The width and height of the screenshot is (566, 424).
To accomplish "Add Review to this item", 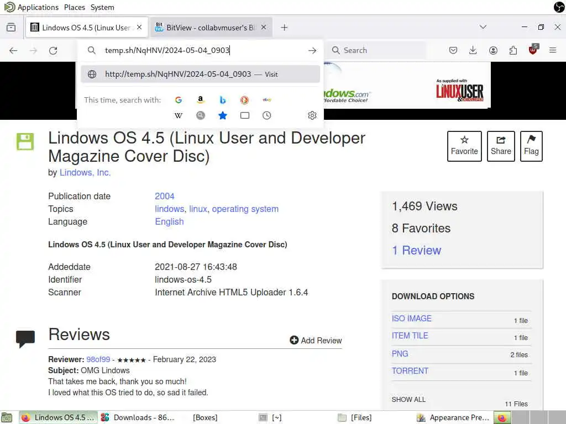I will (316, 340).
